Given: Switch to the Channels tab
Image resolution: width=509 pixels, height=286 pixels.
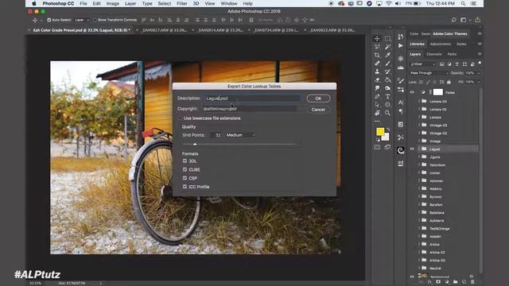Looking at the screenshot, I should click(x=433, y=54).
